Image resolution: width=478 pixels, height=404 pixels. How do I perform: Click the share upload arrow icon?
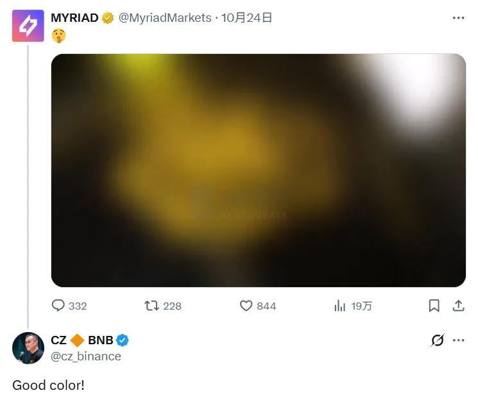(459, 306)
